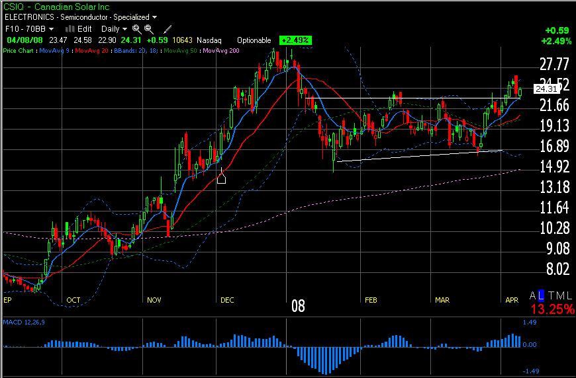Select the last L mode letter
This screenshot has width=576, height=378.
pos(569,295)
